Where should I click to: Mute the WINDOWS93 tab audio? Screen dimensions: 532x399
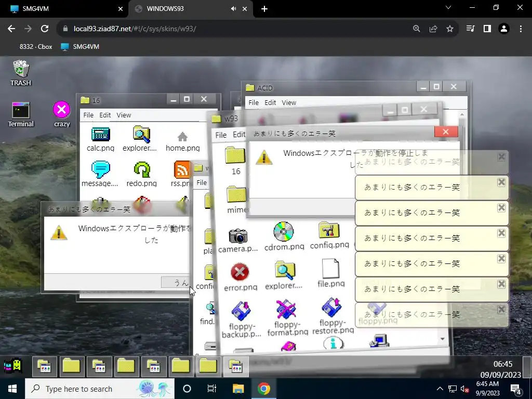[x=233, y=9]
